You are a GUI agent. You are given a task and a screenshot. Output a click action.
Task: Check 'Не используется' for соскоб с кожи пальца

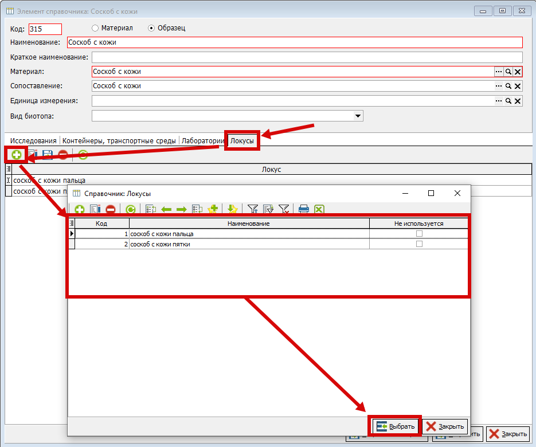click(x=419, y=234)
